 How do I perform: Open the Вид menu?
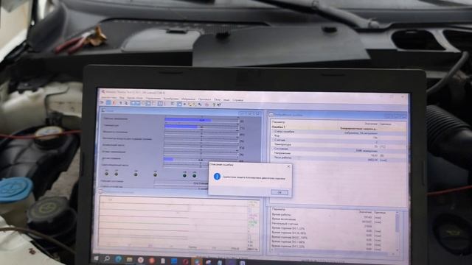122,98
